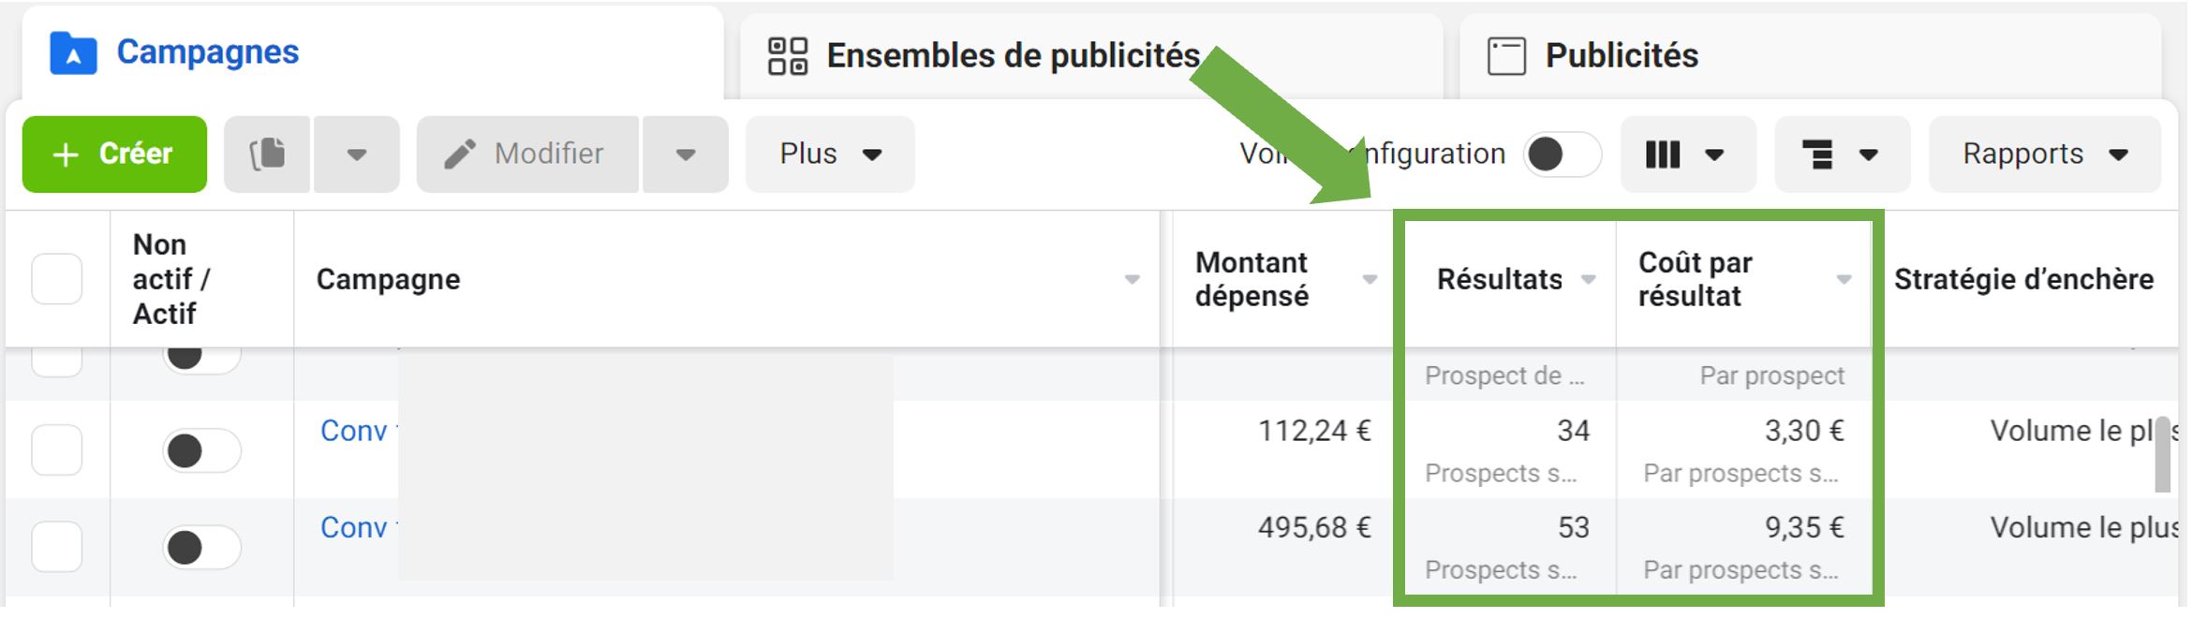Click the plus icon on Créer

pyautogui.click(x=65, y=154)
